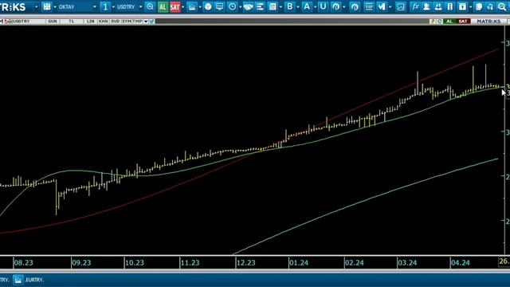Image resolution: width=510 pixels, height=287 pixels.
Task: Open the EURTRY tab in bottom bar
Action: (34, 280)
